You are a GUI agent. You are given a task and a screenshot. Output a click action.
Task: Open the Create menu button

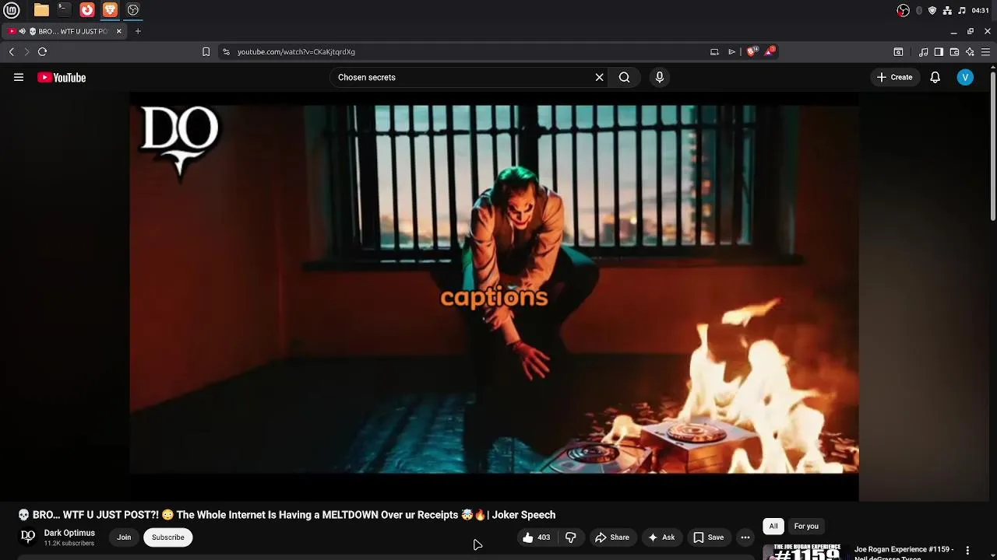(x=894, y=77)
